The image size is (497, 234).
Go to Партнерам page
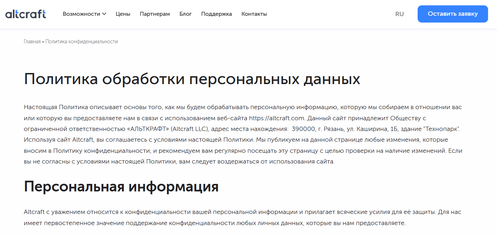coord(155,14)
